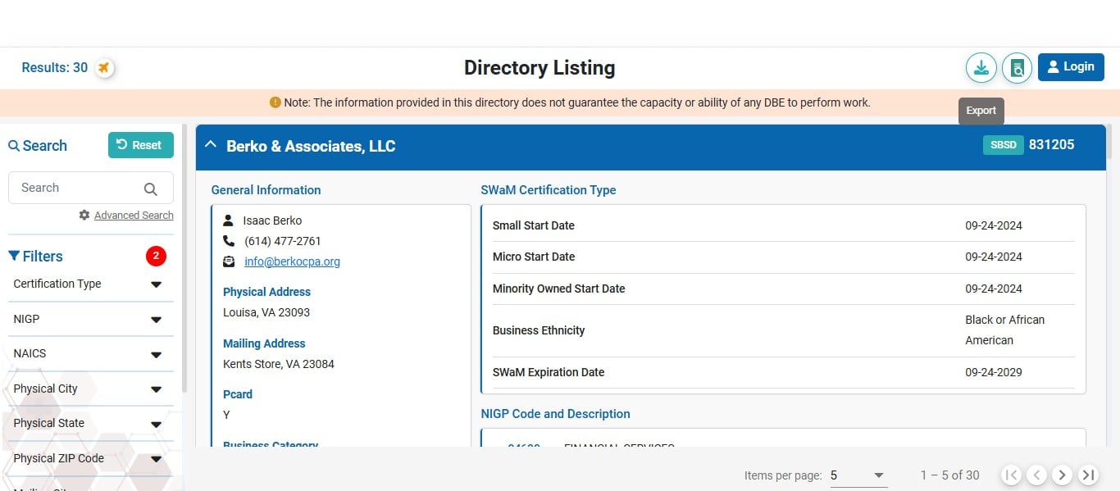Open email link info@berkocpa.org
This screenshot has height=491, width=1120.
(292, 261)
